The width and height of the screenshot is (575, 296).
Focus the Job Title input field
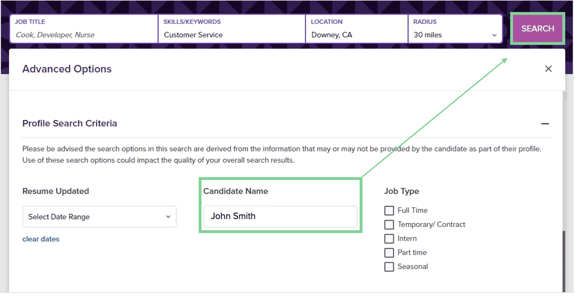(x=84, y=35)
